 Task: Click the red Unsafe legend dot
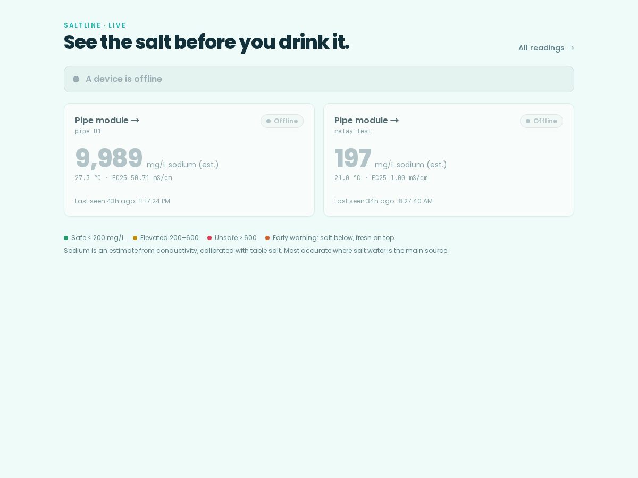(209, 238)
